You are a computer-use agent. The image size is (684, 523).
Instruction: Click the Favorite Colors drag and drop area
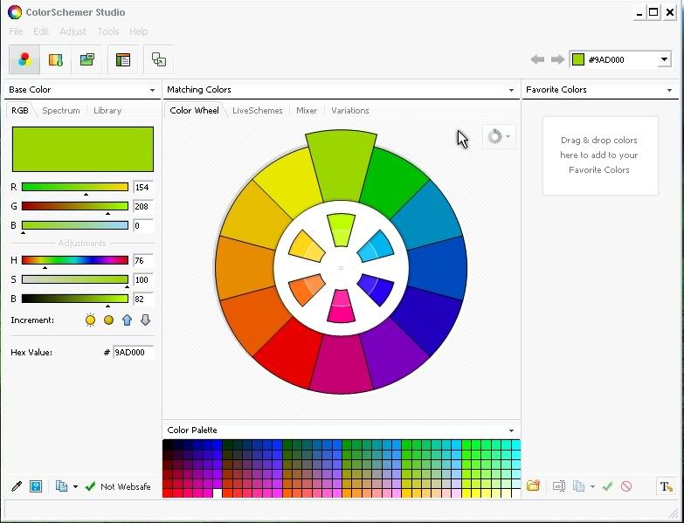pos(600,155)
